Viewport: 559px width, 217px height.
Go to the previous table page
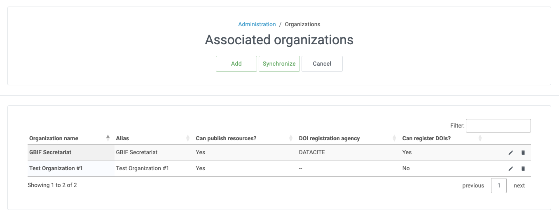click(x=473, y=185)
